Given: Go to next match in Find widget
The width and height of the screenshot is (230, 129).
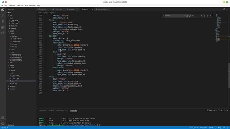Looking at the screenshot, I should click(204, 16).
